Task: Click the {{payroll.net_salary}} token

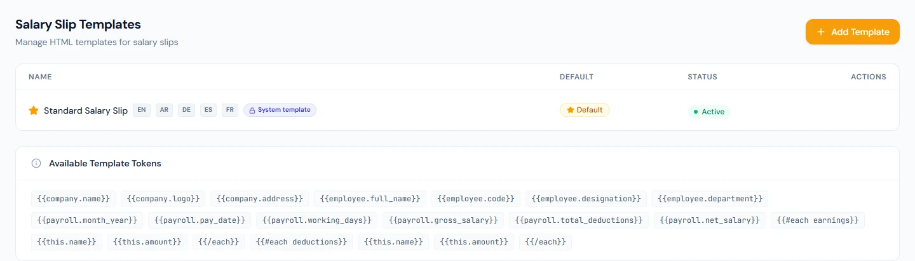Action: click(710, 220)
